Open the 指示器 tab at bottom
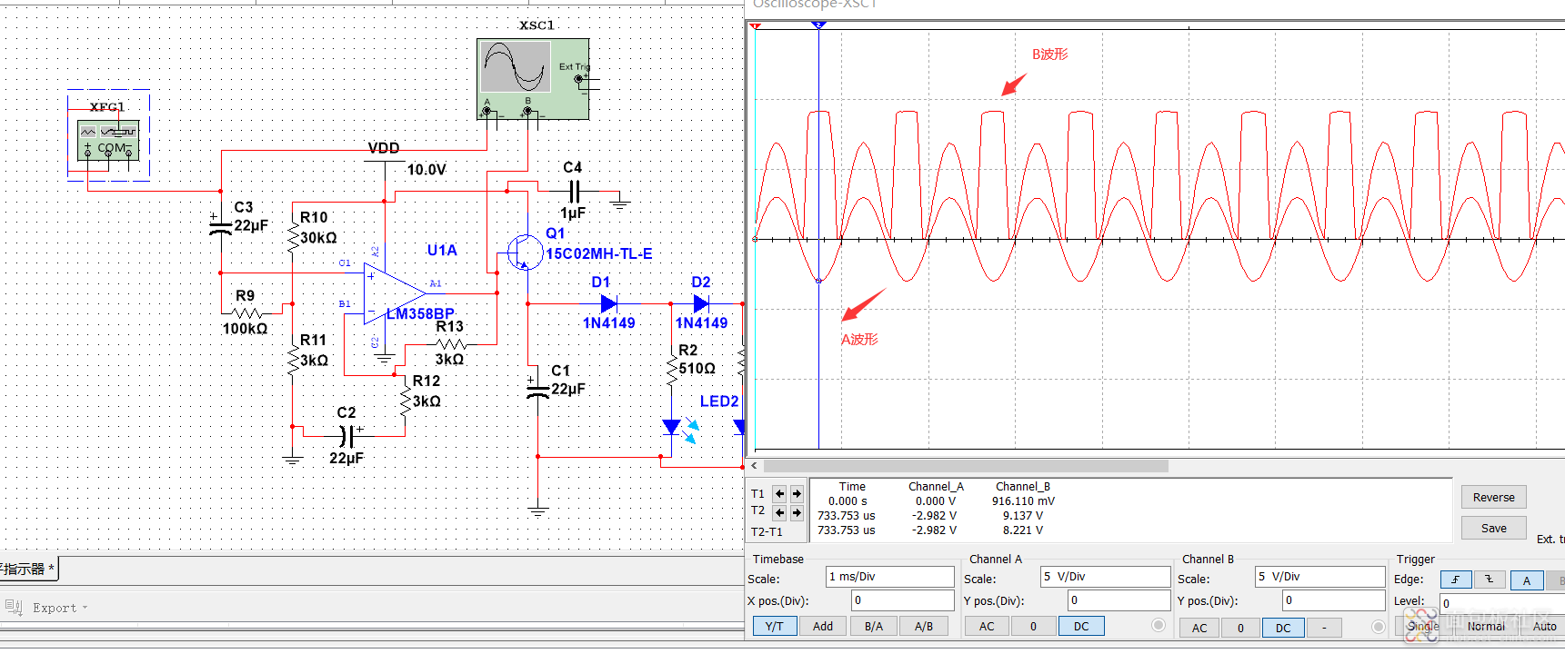Image resolution: width=1565 pixels, height=654 pixels. 27,569
